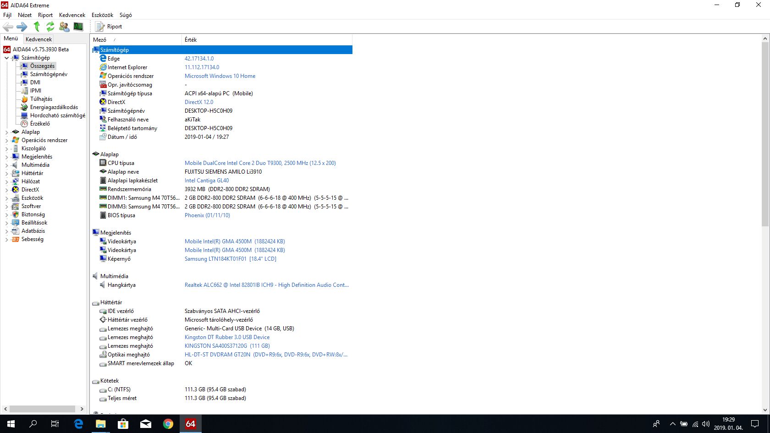Click the Túlhajtás flame icon
This screenshot has width=770, height=433.
coord(24,99)
